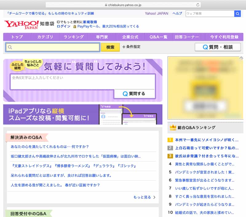This screenshot has height=217, width=246.
Task: Click the 回答受付中のQ&A heading
Action: point(28,214)
